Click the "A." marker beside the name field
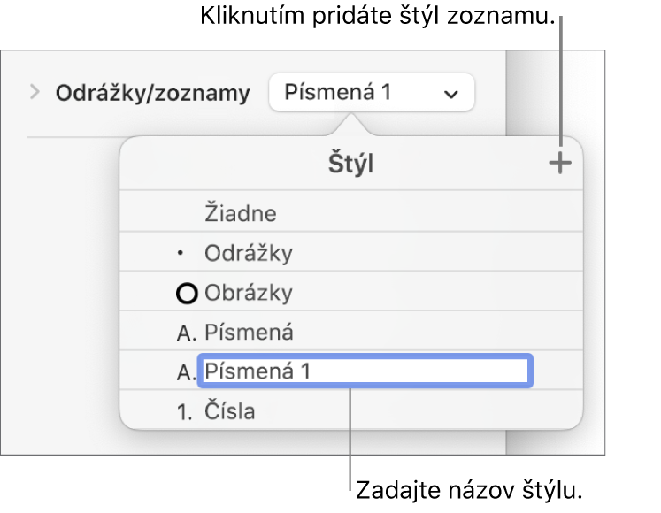 [x=186, y=372]
